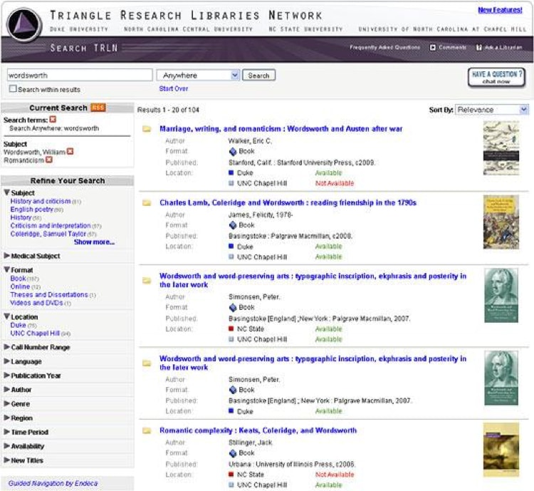534x491 pixels.
Task: Open the Anywhere search field dropdown
Action: pos(198,75)
